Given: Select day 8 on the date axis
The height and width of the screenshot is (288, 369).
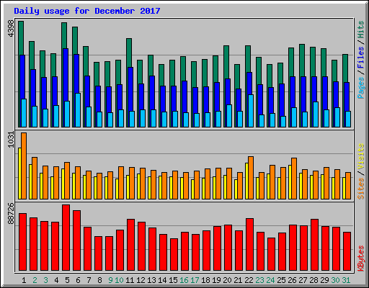Looking at the screenshot, I should 99,280.
